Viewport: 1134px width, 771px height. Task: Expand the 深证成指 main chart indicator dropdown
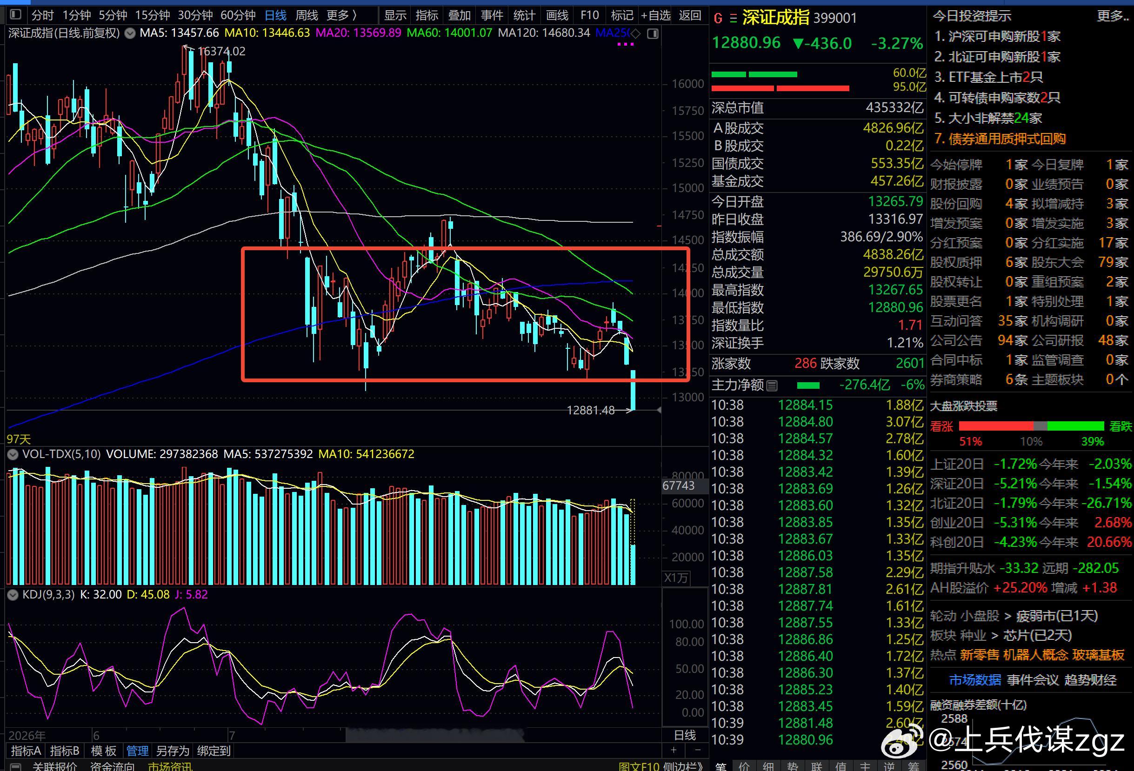tap(130, 33)
